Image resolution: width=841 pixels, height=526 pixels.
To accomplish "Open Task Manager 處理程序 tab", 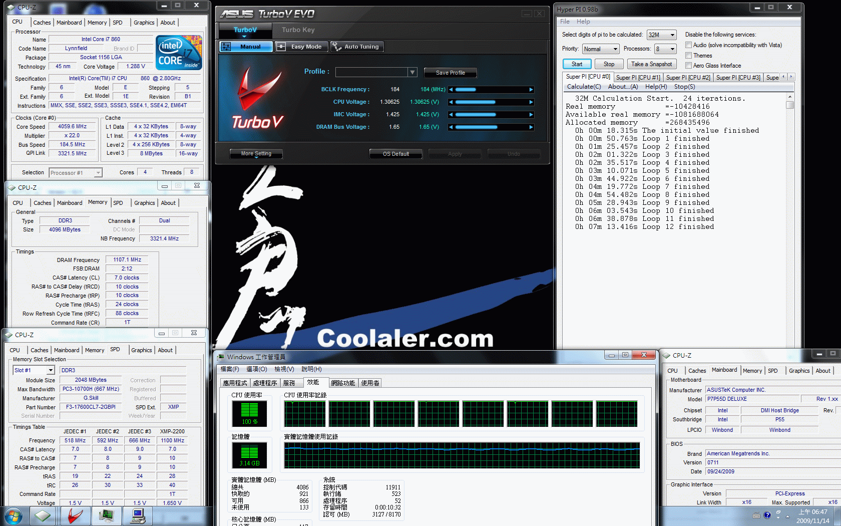I will 265,383.
